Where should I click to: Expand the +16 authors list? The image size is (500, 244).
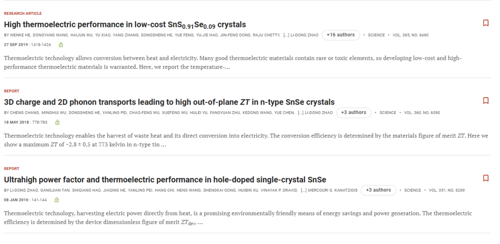(341, 35)
